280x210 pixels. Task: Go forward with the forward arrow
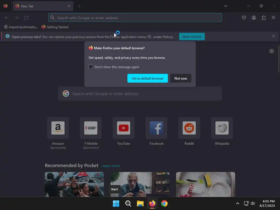(x=16, y=18)
